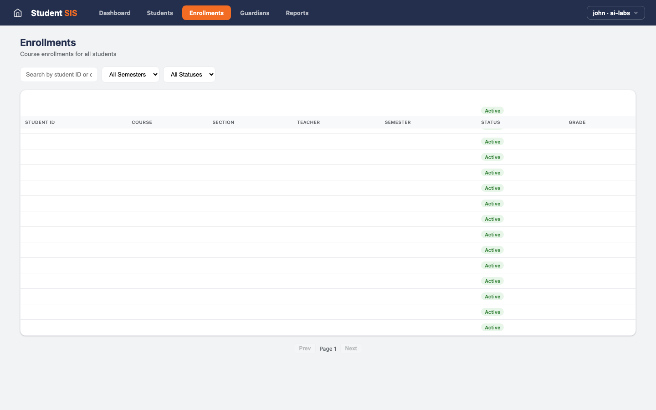Image resolution: width=656 pixels, height=410 pixels.
Task: Click the Student SIS logo
Action: click(x=54, y=13)
